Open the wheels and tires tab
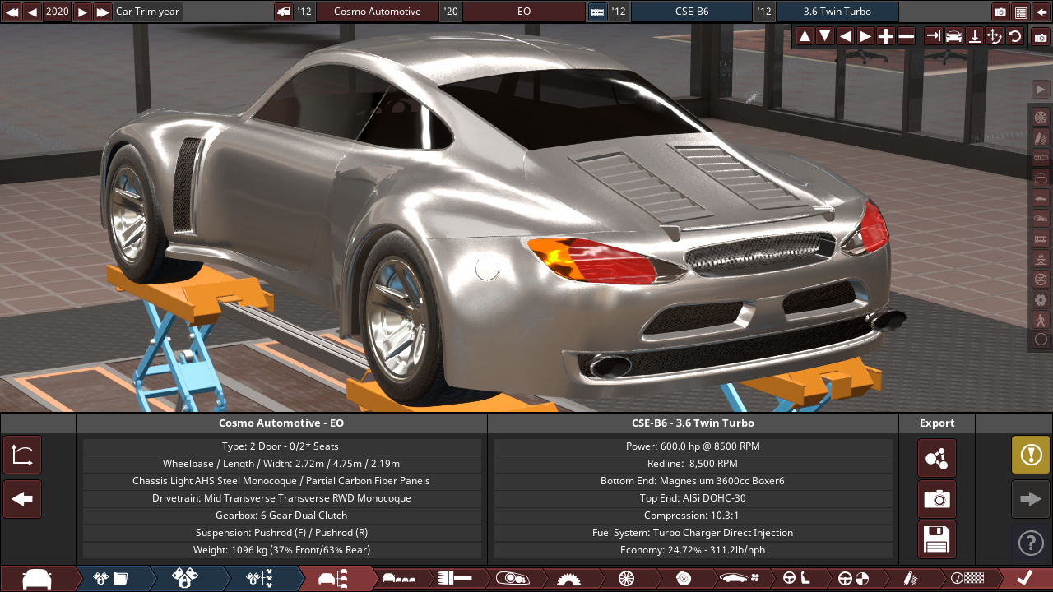 pos(625,578)
